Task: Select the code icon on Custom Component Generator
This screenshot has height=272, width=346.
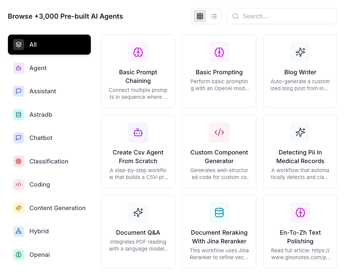Action: point(219,132)
